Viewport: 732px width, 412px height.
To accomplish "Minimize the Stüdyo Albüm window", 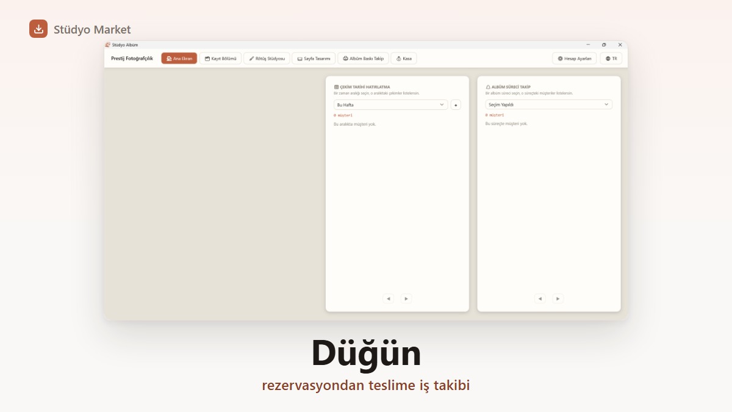I will [x=588, y=45].
